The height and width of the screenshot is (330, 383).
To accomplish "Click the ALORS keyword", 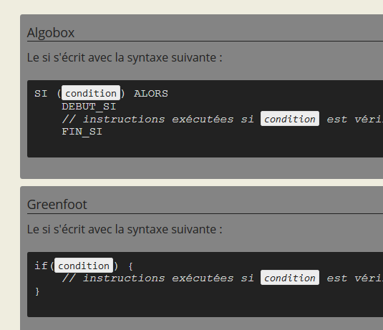I will 151,94.
